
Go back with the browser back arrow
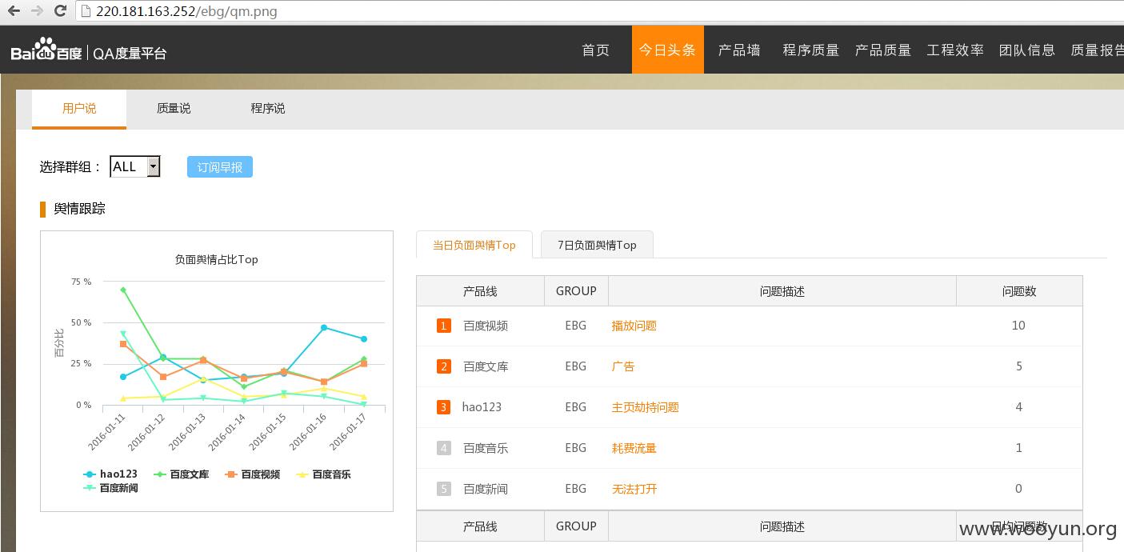click(14, 11)
